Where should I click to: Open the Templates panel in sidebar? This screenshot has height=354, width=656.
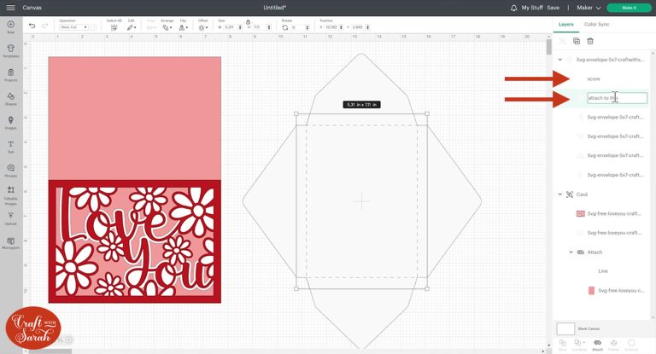(x=10, y=50)
